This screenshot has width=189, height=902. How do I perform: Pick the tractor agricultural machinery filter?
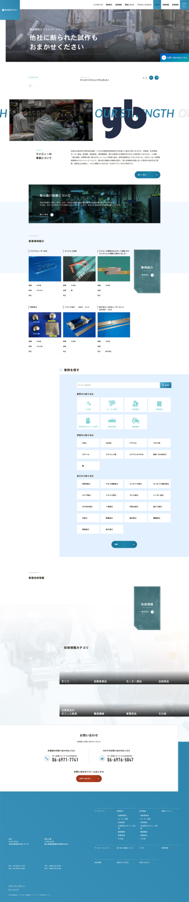point(135,422)
